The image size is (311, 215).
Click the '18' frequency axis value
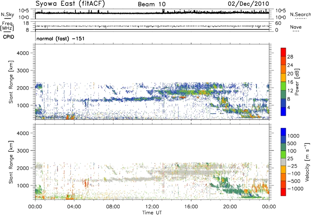pos(26,23)
